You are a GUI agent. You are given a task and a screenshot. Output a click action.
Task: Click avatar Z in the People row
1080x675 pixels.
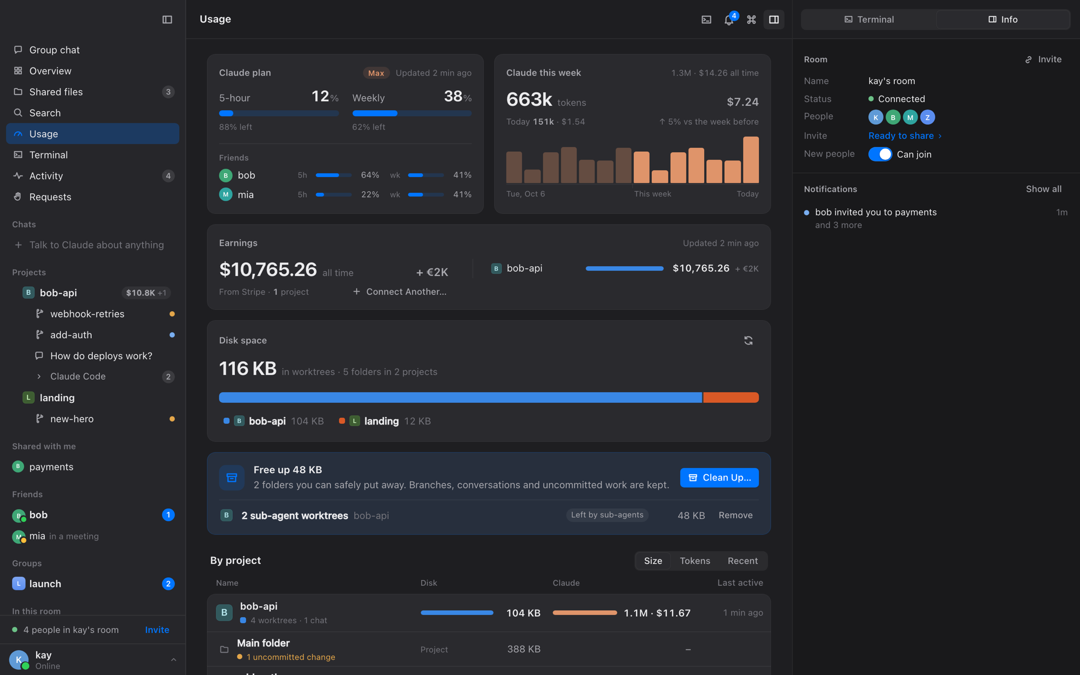pos(927,117)
